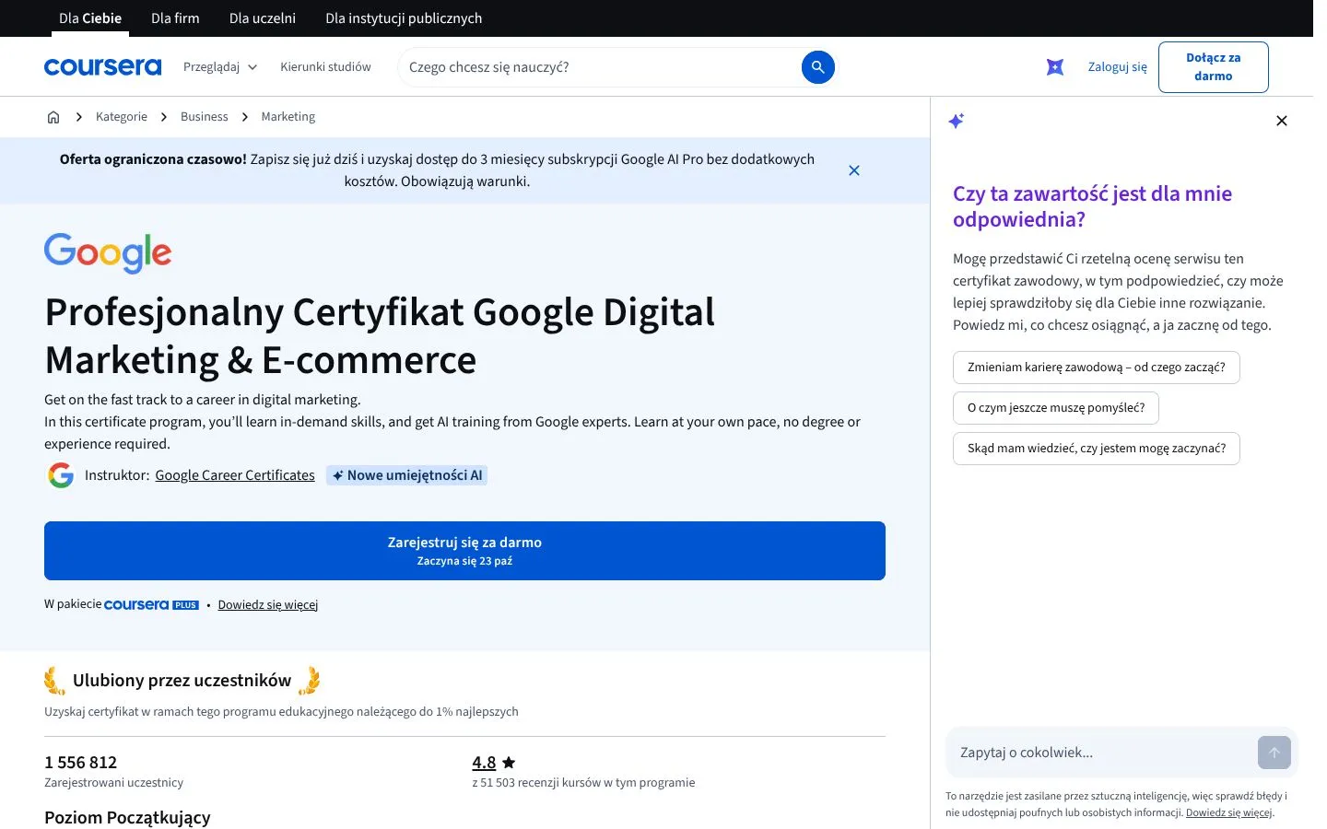This screenshot has width=1327, height=829.
Task: Click the 1 556 812 enrolled count
Action: coord(81,763)
